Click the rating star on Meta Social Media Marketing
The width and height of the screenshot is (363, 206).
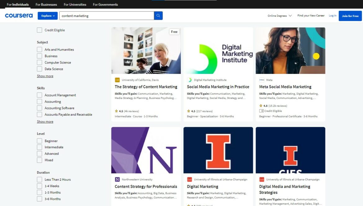[261, 105]
